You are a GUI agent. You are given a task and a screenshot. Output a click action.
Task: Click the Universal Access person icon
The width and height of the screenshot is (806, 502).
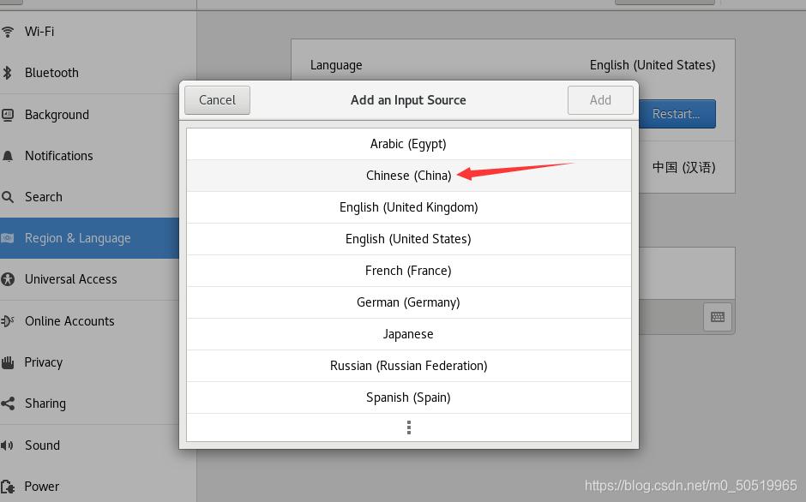(x=7, y=279)
